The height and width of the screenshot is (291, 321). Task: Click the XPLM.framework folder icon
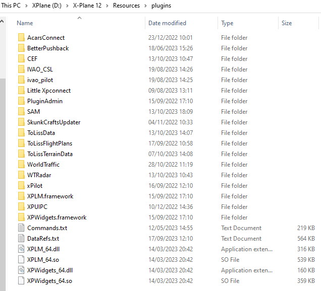(21, 196)
